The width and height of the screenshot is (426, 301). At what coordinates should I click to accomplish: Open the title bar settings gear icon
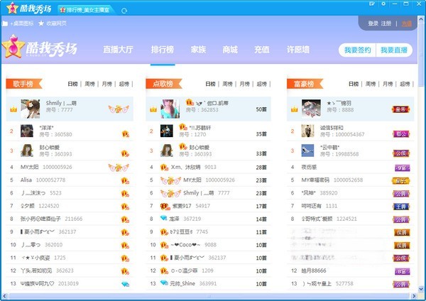tap(383, 4)
